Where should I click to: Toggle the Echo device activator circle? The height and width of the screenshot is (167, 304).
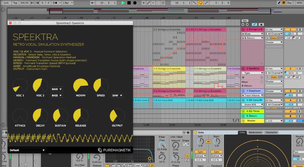(x=195, y=132)
